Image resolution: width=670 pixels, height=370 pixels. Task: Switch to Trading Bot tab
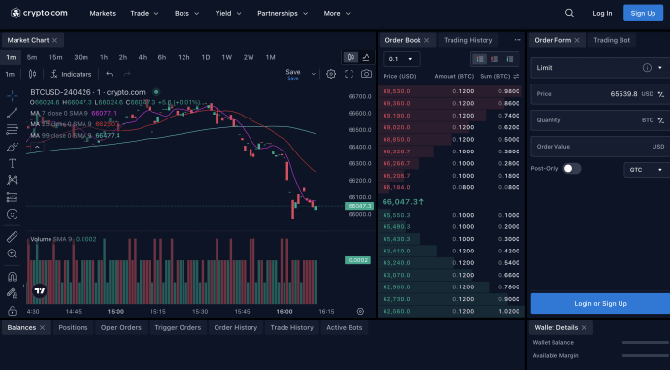coord(612,40)
